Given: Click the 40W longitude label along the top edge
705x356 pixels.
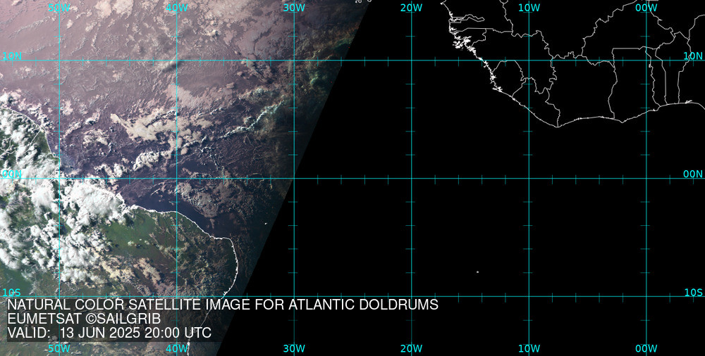Looking at the screenshot, I should pyautogui.click(x=177, y=8).
